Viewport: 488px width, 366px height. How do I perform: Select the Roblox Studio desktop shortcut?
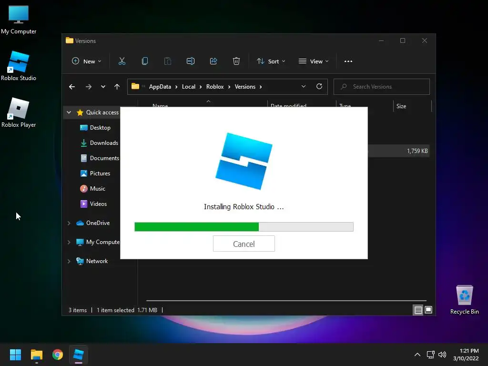click(19, 66)
